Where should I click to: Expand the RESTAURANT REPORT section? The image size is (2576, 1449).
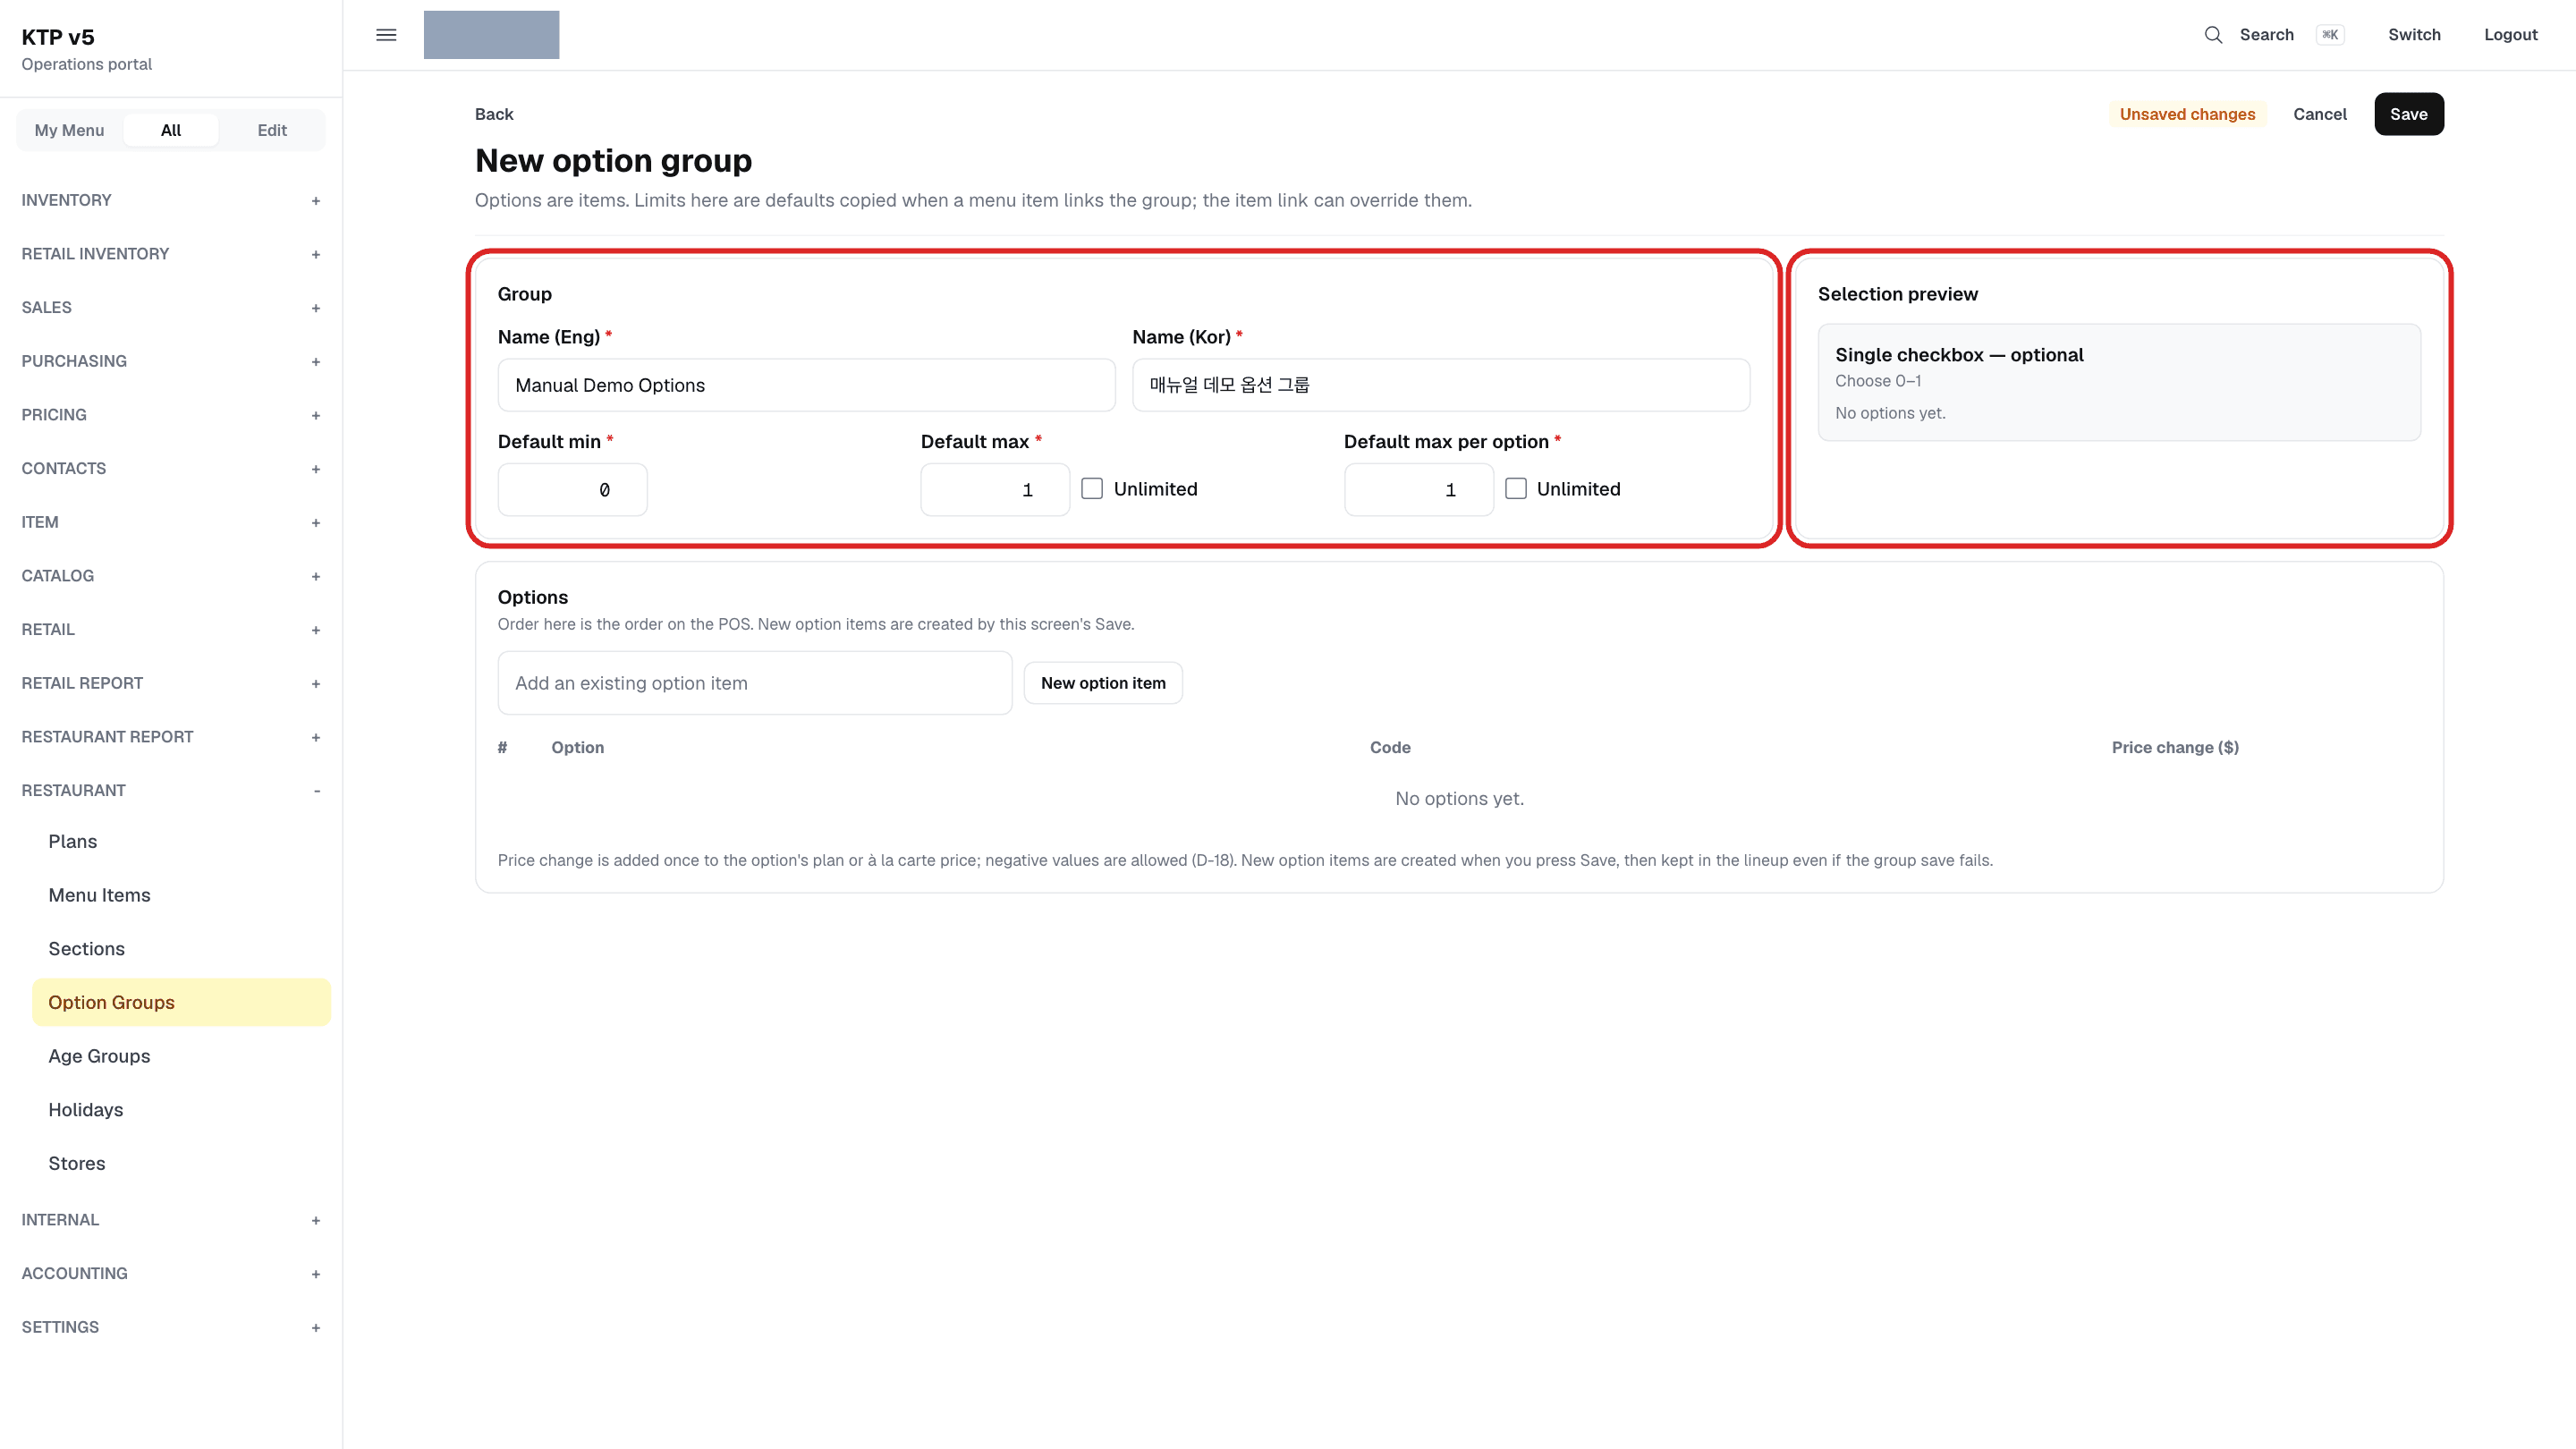(x=171, y=737)
